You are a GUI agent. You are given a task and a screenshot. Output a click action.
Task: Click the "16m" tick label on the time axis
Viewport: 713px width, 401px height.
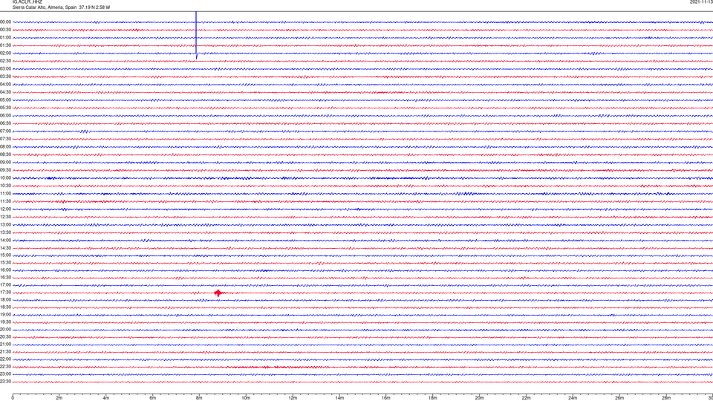click(x=386, y=398)
